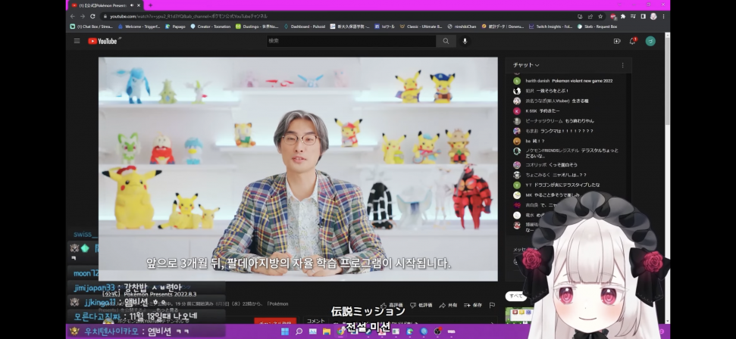Viewport: 736px width, 339px height.
Task: Save the video with 保存 button
Action: (x=473, y=305)
